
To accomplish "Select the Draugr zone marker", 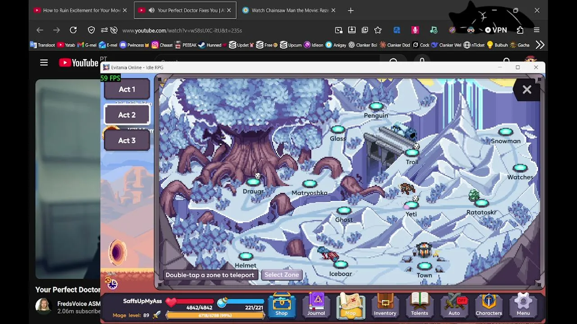I will [x=253, y=182].
